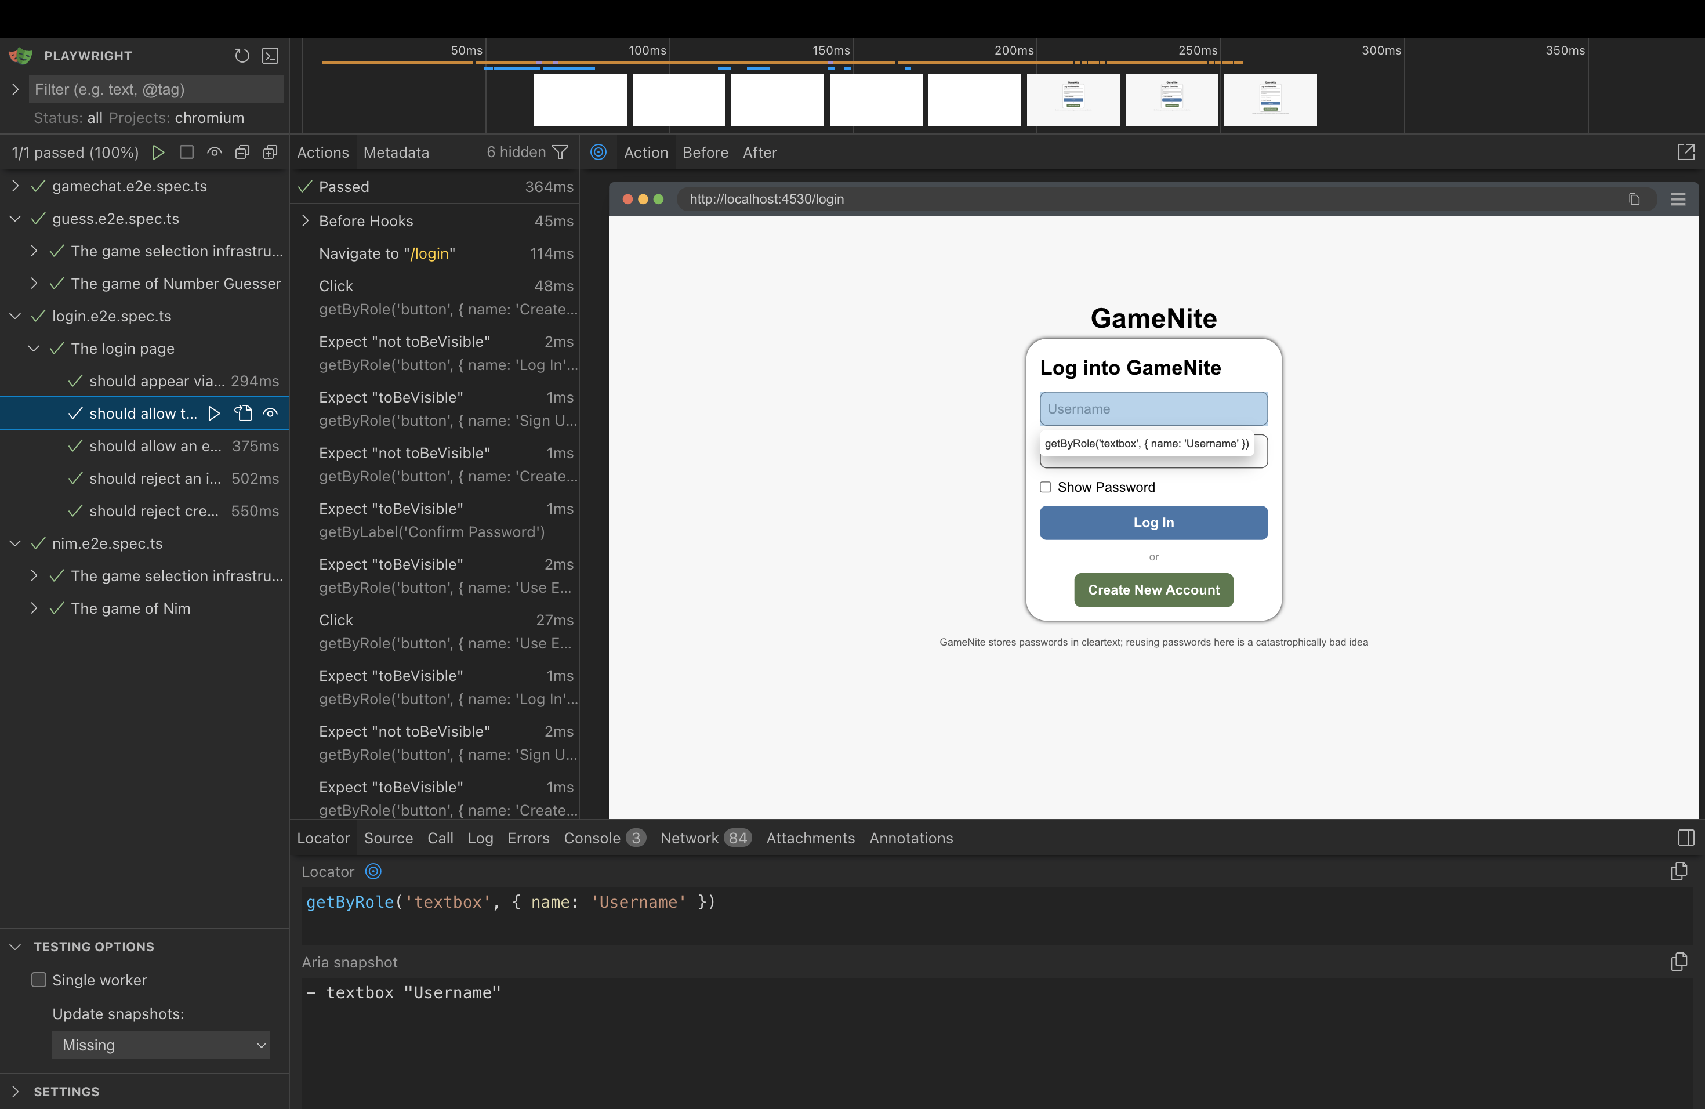The image size is (1705, 1109).
Task: Expand the Before Hooks action
Action: (x=305, y=220)
